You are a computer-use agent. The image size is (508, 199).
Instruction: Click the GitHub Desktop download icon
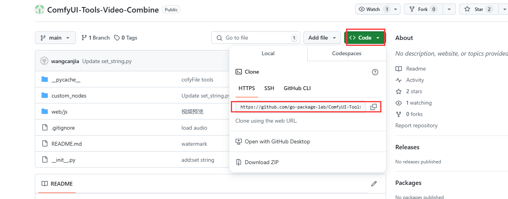pos(238,141)
